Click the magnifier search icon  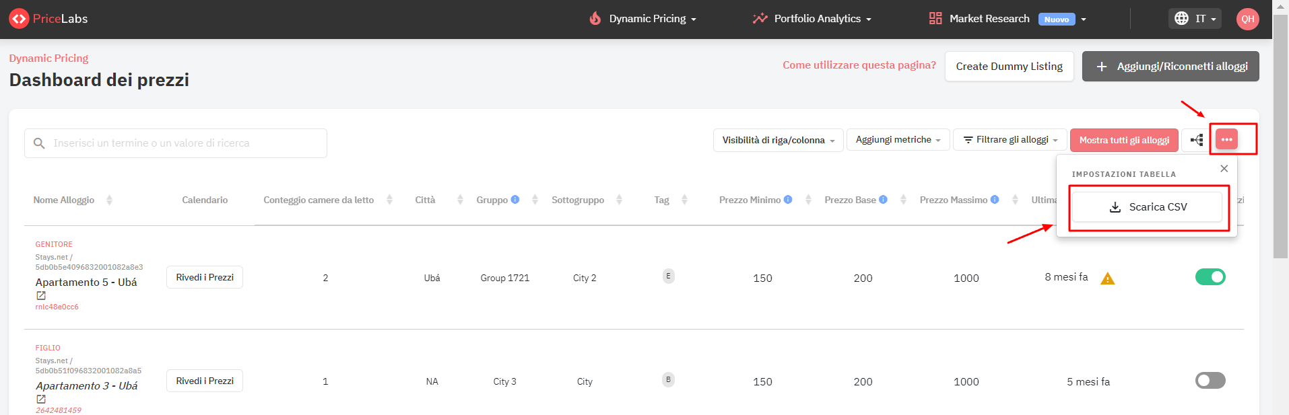(x=39, y=143)
